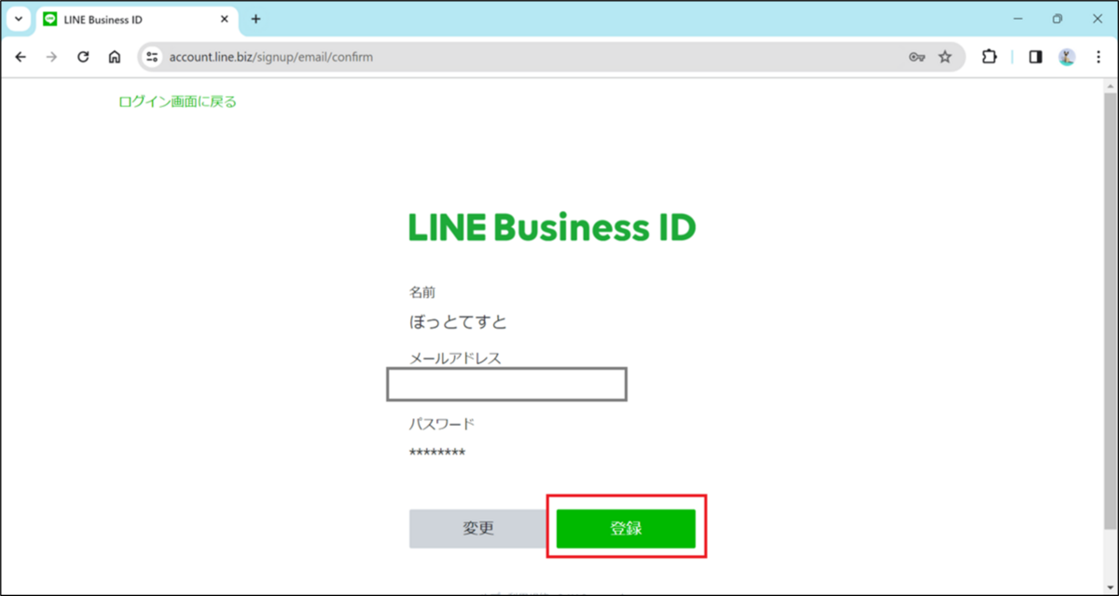Close the browser window
The width and height of the screenshot is (1119, 596).
(1098, 19)
